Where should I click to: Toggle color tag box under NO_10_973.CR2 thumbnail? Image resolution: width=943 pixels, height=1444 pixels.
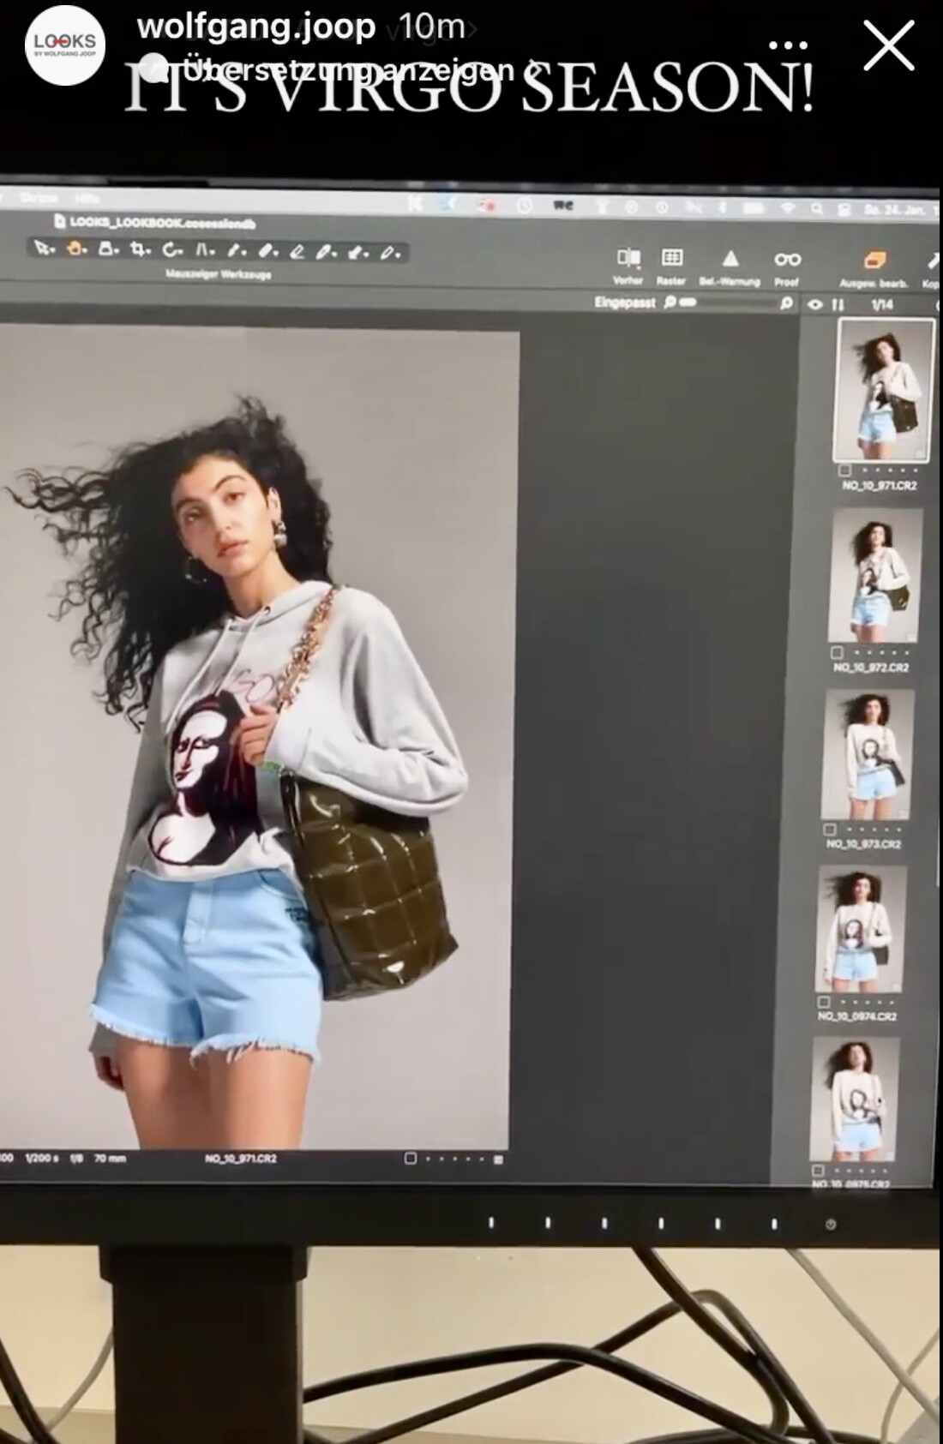tap(830, 830)
